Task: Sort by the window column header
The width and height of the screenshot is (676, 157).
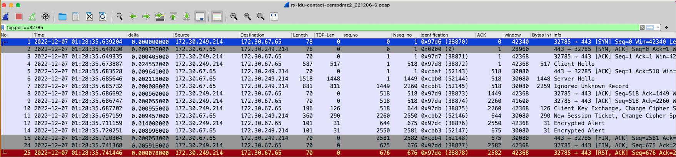Action: (517, 35)
